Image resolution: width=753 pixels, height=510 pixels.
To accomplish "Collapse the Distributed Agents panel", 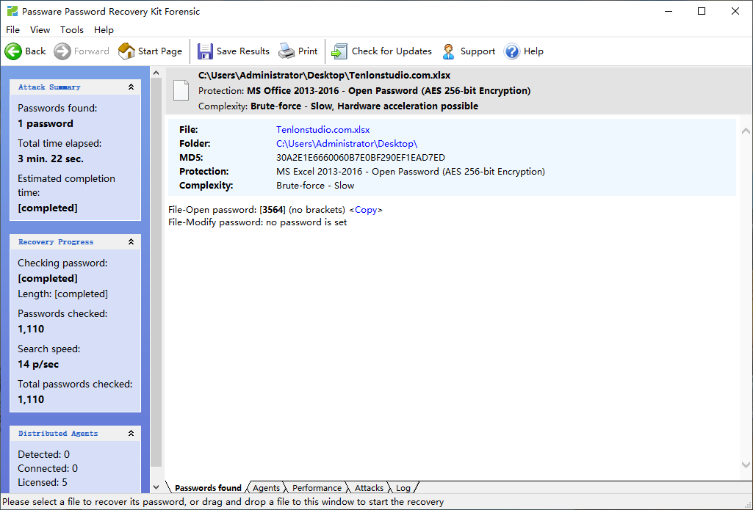I will [131, 433].
